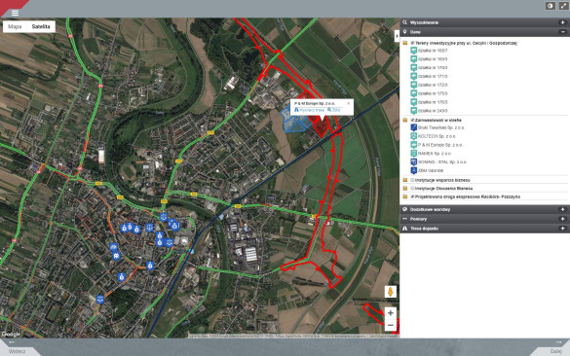This screenshot has width=570, height=356.
Task: Click RAMEX Sp. z o.o. marker icon
Action: (414, 153)
